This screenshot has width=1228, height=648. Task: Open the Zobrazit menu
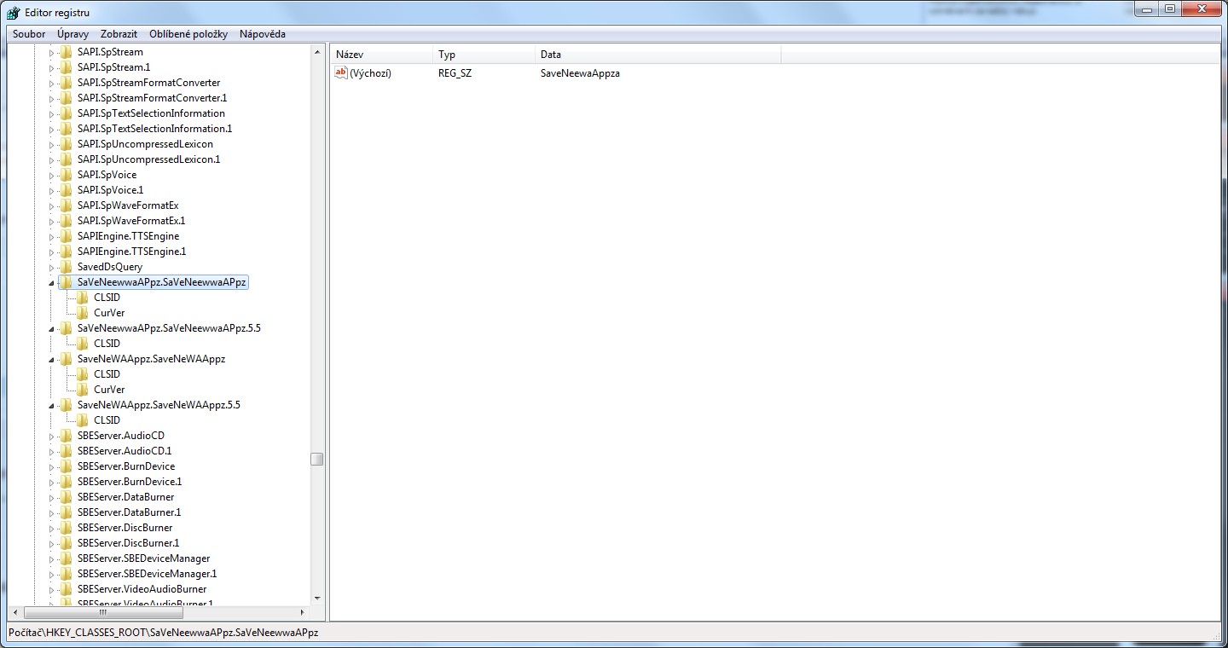click(119, 34)
